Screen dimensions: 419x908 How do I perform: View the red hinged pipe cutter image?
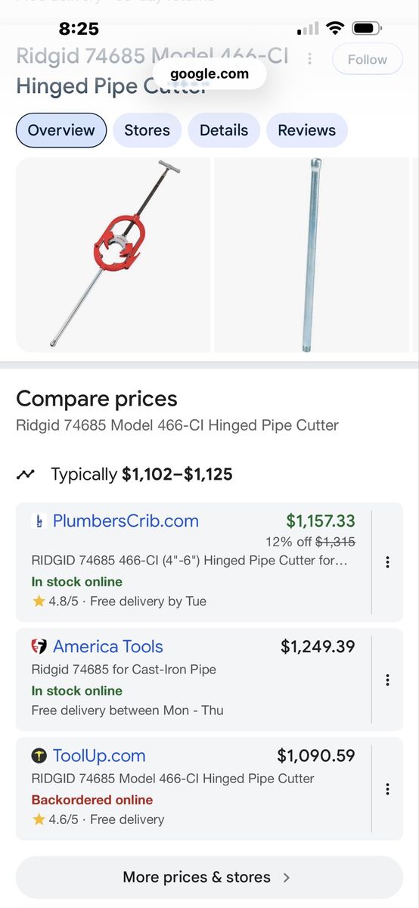pyautogui.click(x=113, y=254)
